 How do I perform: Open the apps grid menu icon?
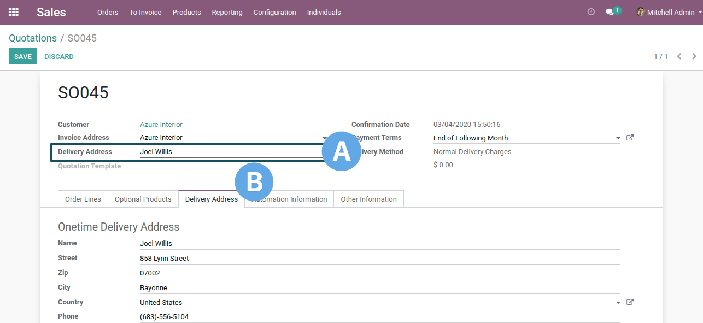[14, 12]
